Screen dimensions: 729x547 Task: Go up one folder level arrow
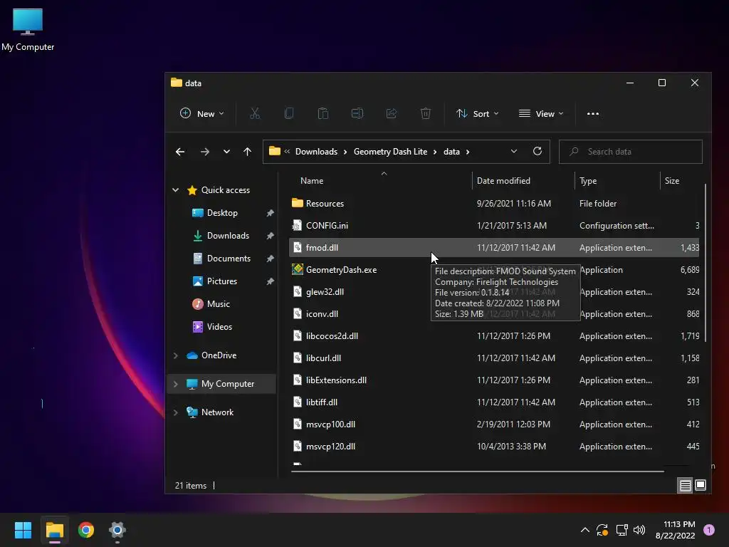(x=247, y=152)
